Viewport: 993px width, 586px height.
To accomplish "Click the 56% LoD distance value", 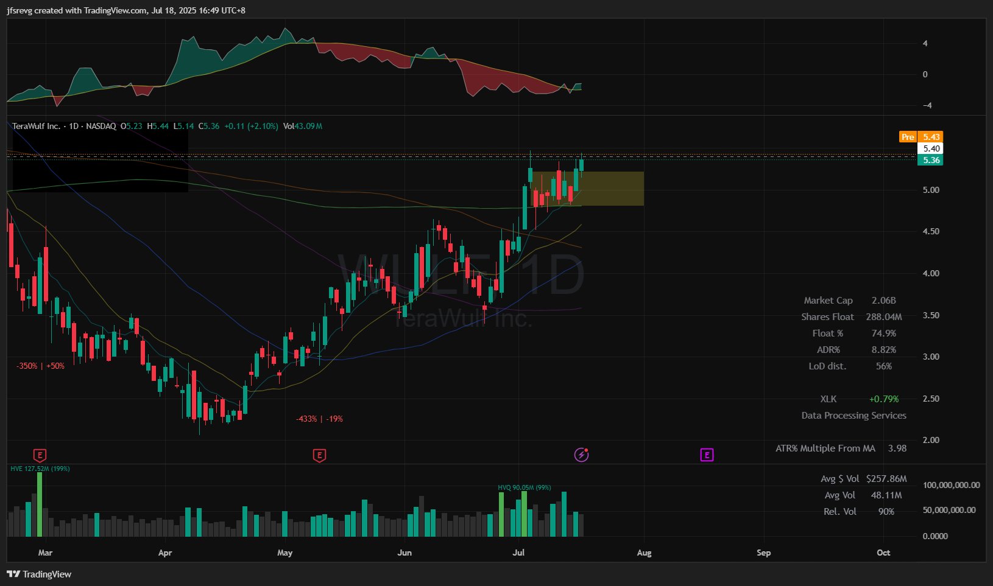I will pyautogui.click(x=883, y=366).
